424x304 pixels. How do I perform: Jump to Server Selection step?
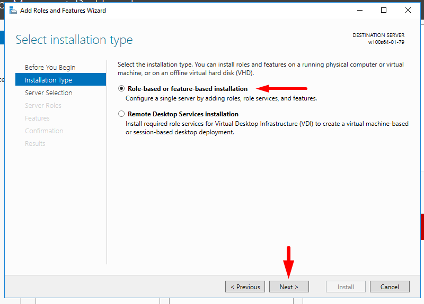[x=48, y=93]
